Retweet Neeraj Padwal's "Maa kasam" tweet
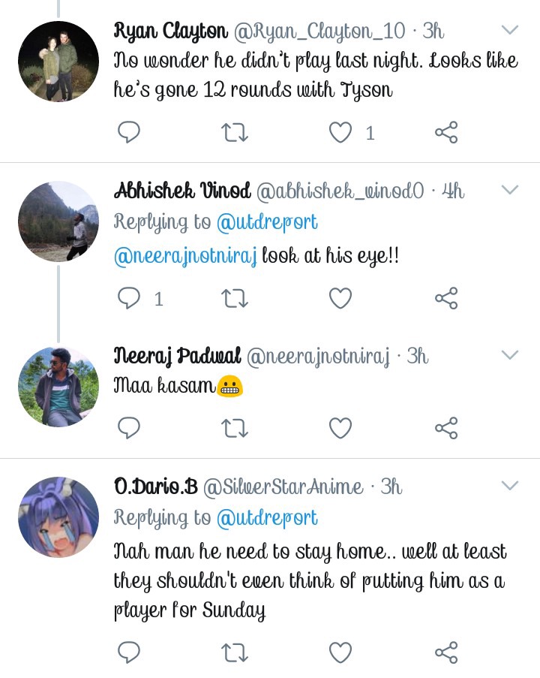Image resolution: width=540 pixels, height=678 pixels. click(235, 428)
